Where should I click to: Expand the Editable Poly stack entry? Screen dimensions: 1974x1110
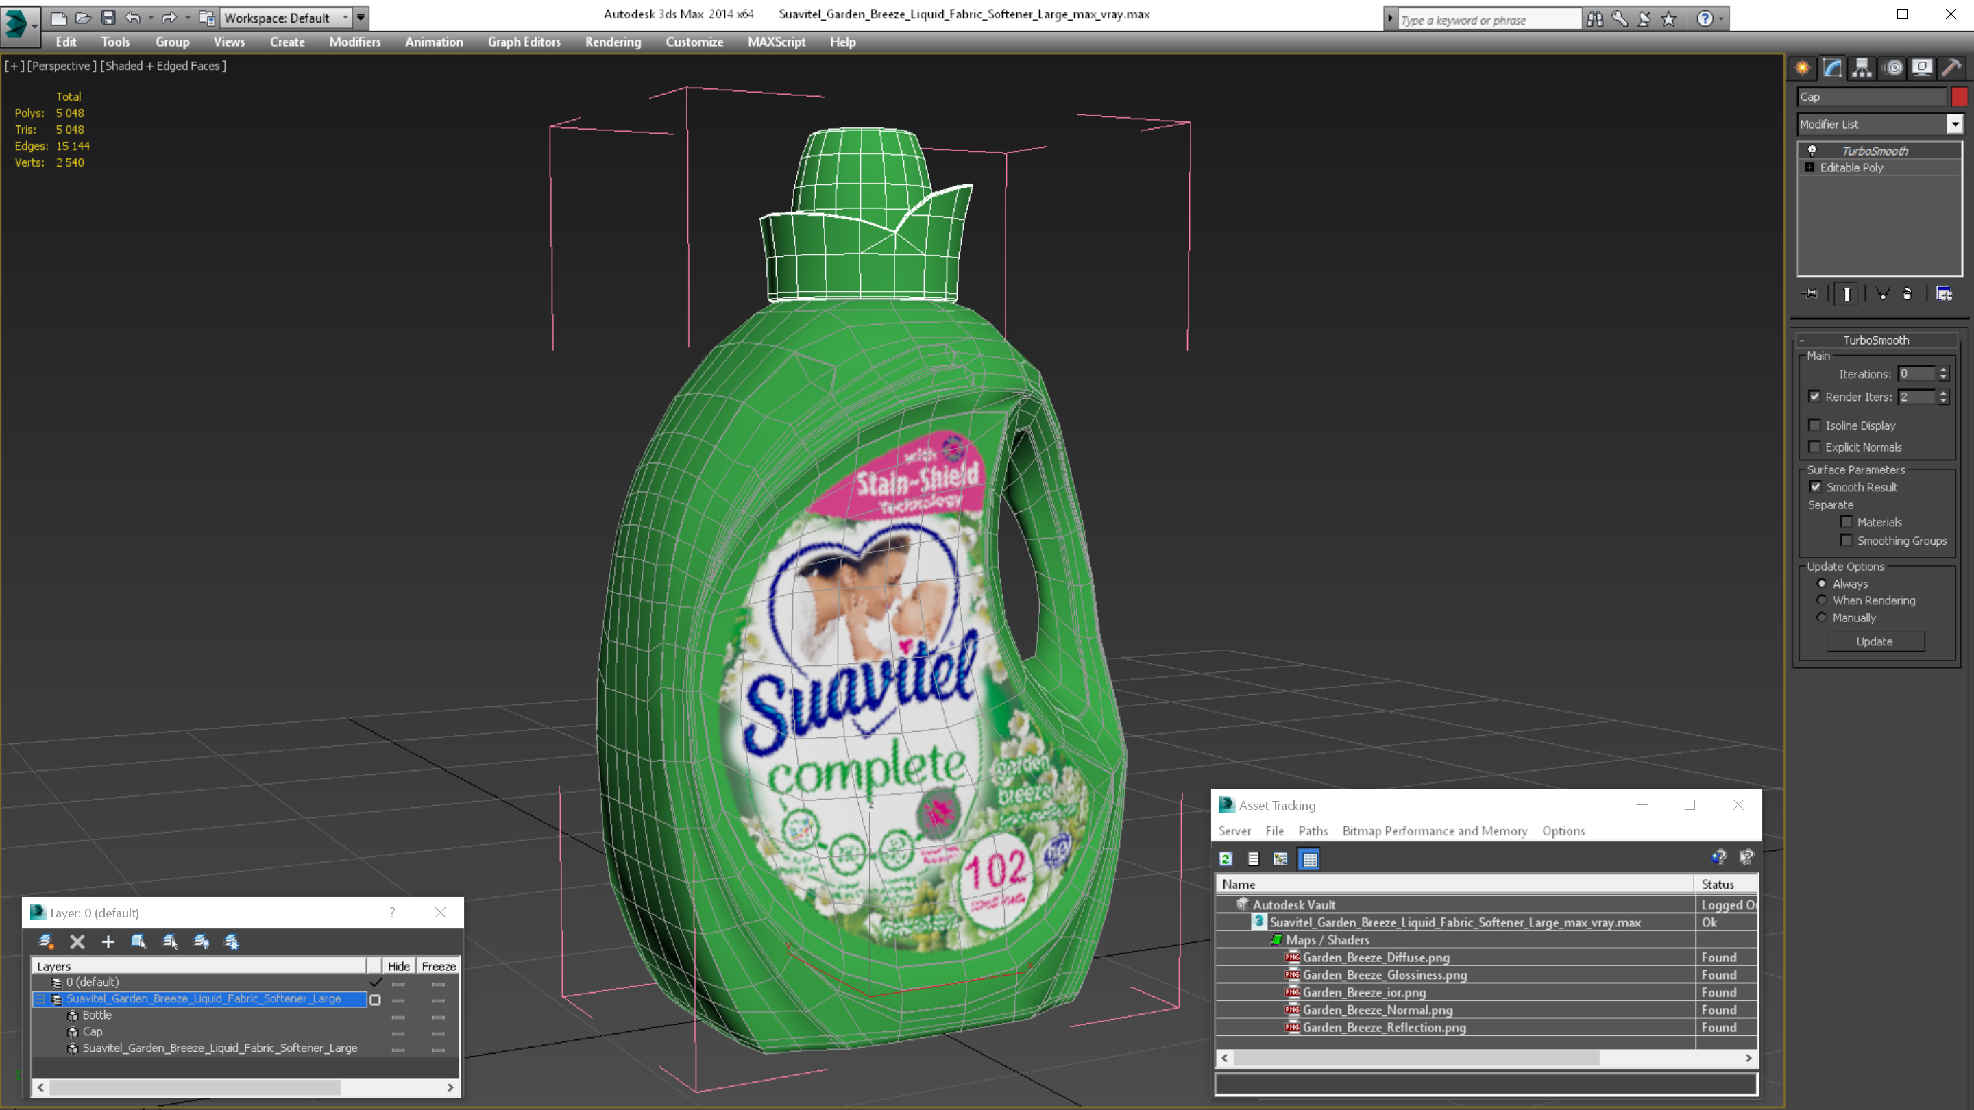point(1809,167)
